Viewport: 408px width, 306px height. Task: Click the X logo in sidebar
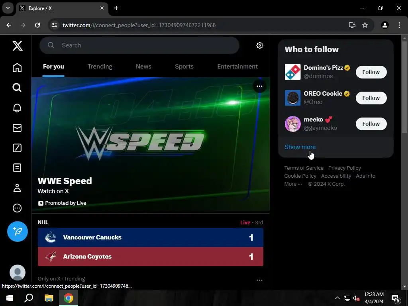[18, 46]
